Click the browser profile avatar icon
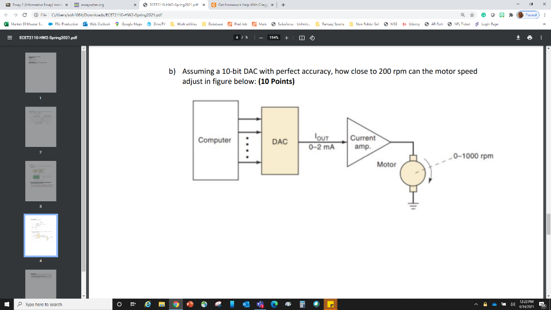The image size is (551, 310). pos(520,15)
